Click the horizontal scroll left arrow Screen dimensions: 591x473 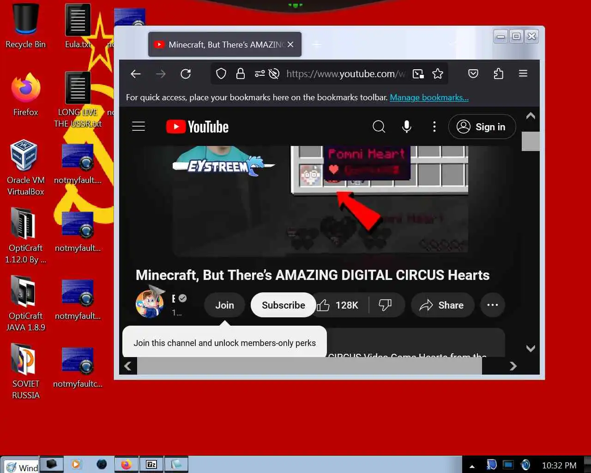128,366
